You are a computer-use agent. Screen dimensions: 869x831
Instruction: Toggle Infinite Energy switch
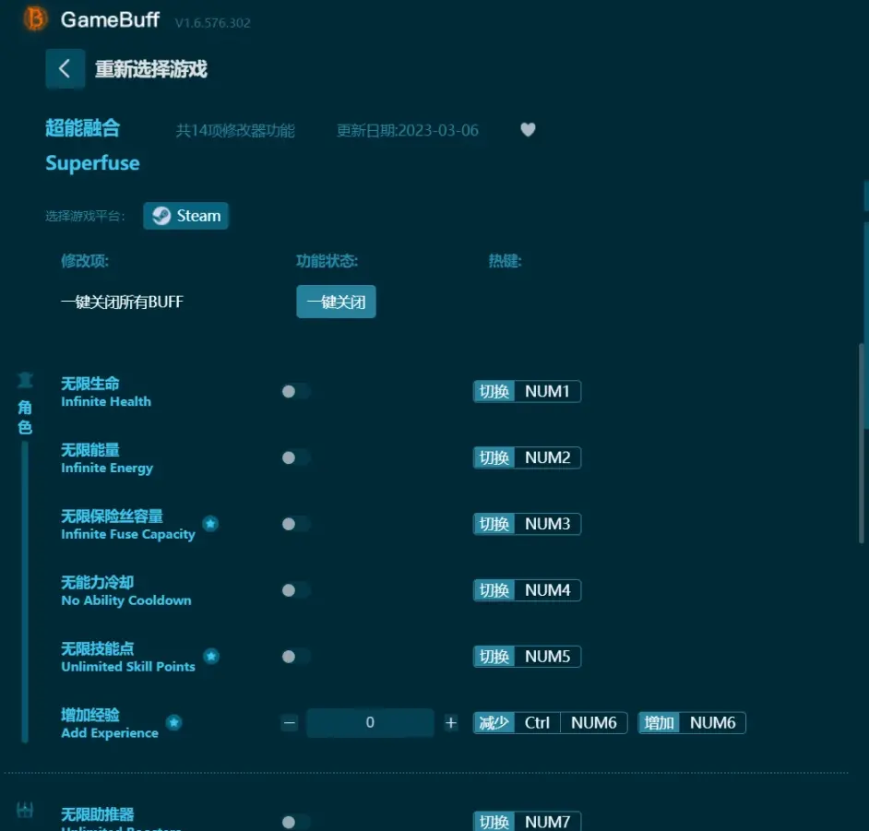tap(295, 457)
